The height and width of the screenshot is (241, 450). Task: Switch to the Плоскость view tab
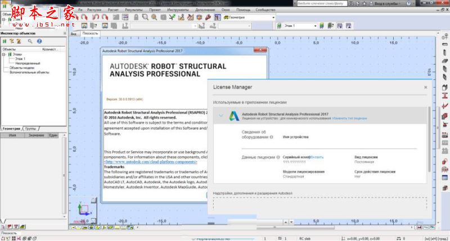[x=90, y=34]
